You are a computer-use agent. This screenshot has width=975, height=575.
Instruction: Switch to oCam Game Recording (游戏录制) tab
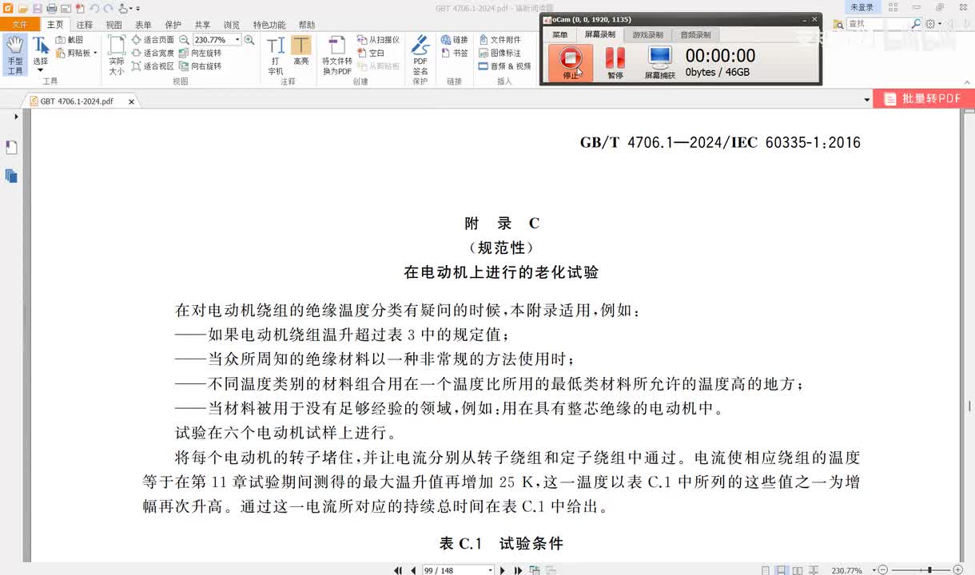point(647,35)
